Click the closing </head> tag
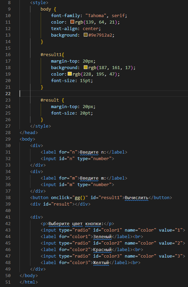The height and width of the screenshot is (287, 188). click(x=29, y=132)
